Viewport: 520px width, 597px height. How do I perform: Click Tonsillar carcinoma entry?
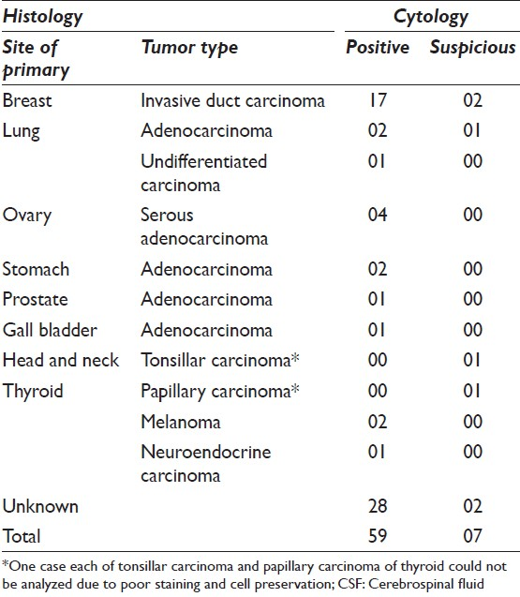[x=220, y=360]
